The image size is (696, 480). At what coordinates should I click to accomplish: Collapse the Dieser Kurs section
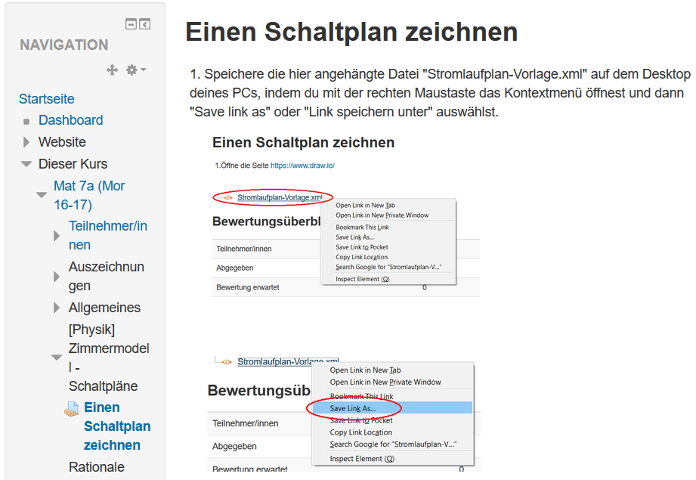click(26, 164)
